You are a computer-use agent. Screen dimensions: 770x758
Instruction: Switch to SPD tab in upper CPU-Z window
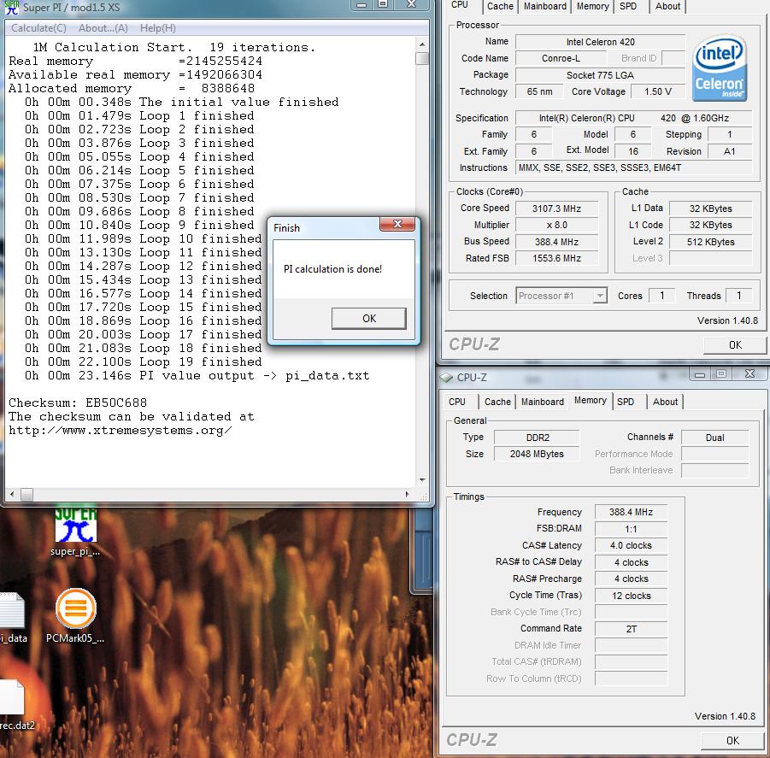pos(628,6)
